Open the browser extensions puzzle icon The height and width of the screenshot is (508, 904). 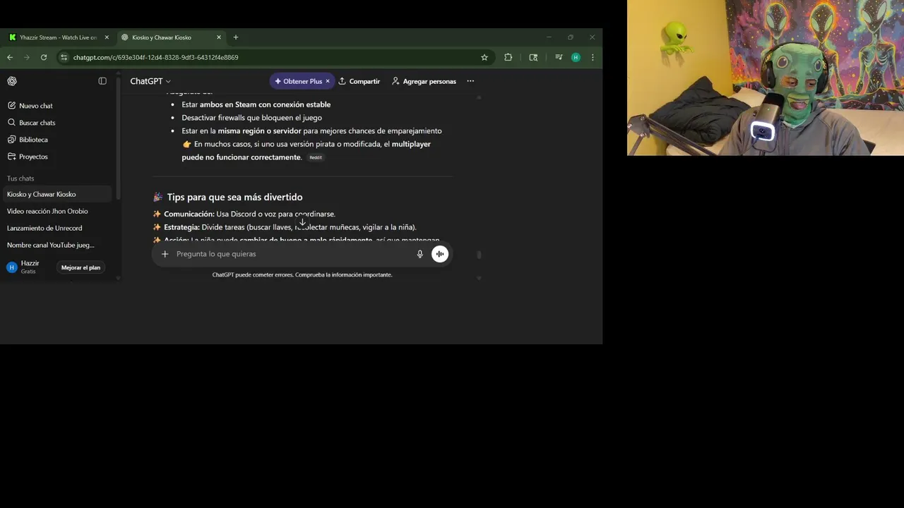click(508, 57)
